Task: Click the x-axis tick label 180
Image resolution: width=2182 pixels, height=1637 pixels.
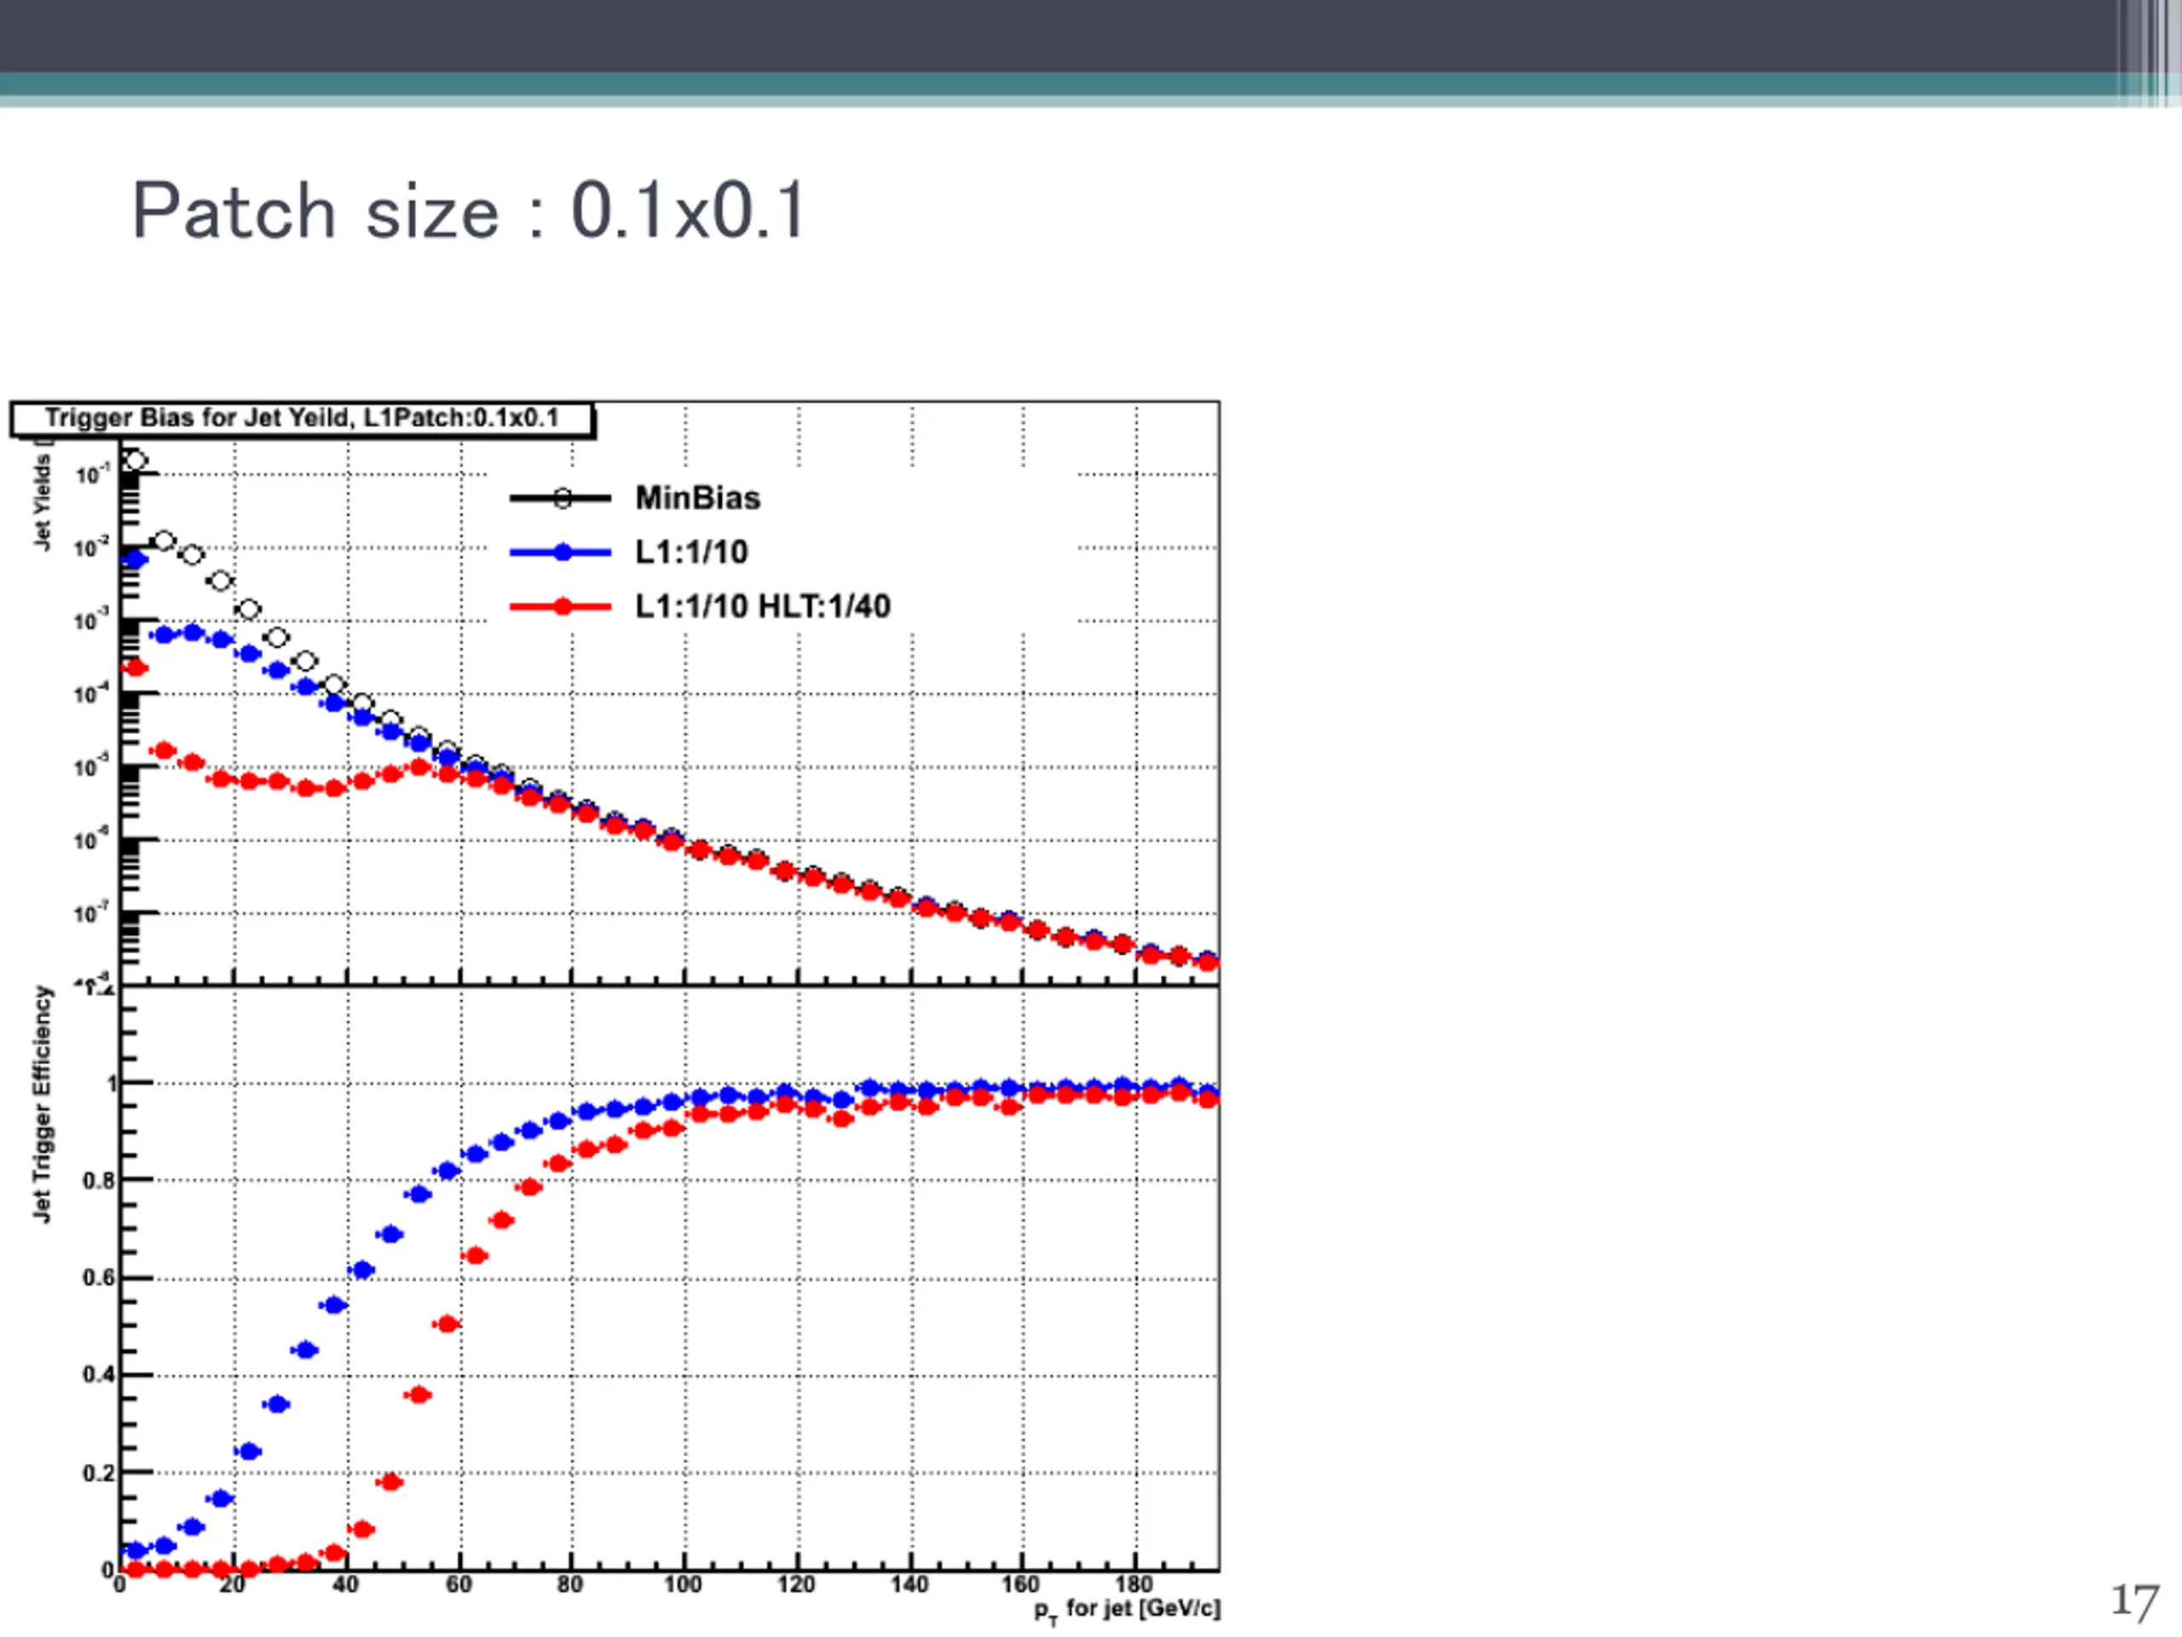Action: [x=1134, y=1585]
